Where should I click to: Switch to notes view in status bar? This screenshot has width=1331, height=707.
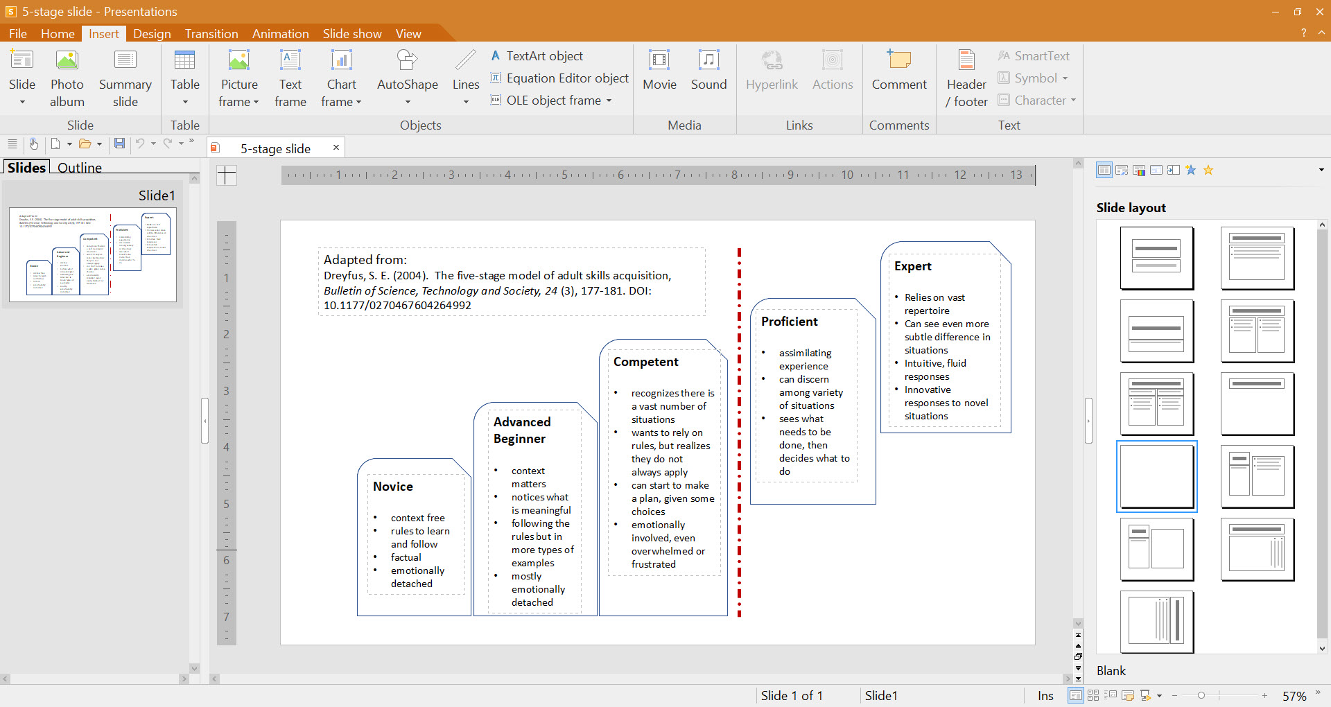click(1128, 695)
